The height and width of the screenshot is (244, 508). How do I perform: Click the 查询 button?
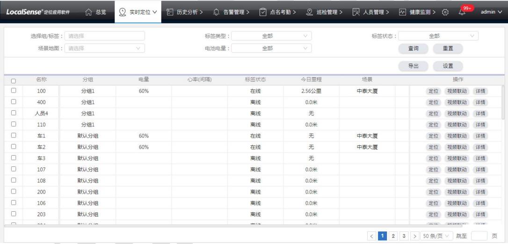[413, 48]
